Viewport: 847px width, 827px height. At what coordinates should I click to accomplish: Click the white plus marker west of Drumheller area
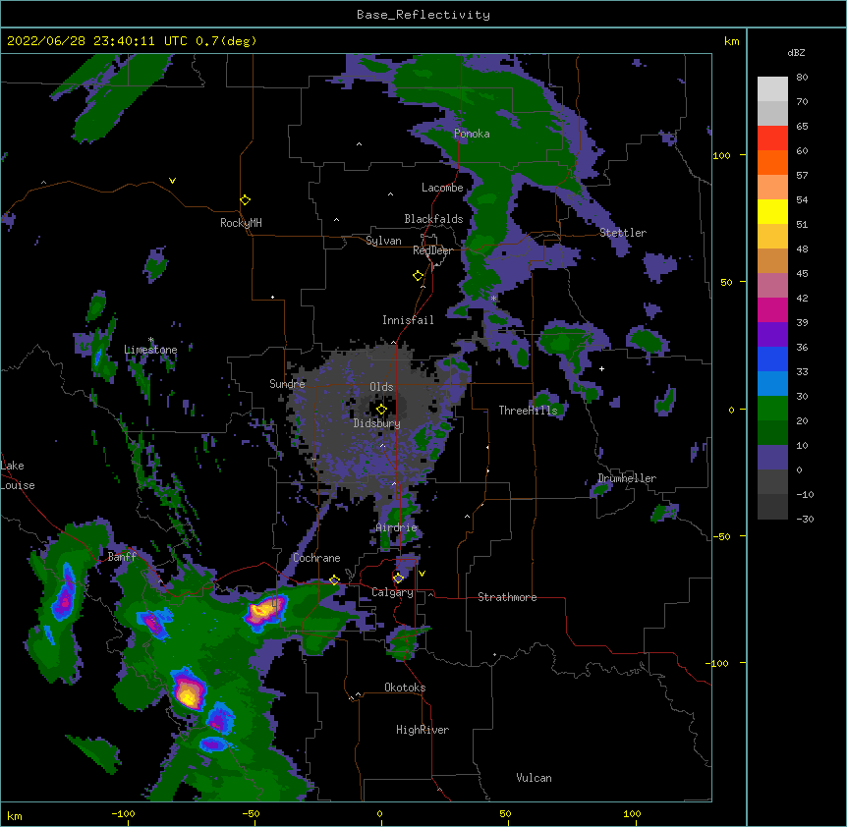click(601, 368)
